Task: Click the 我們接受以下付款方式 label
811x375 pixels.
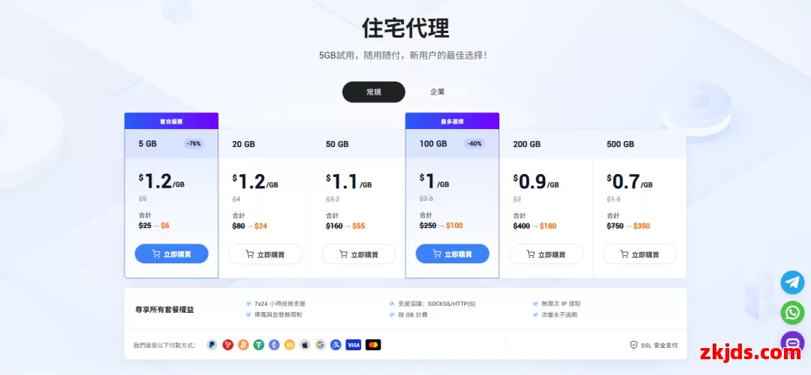Action: 164,345
